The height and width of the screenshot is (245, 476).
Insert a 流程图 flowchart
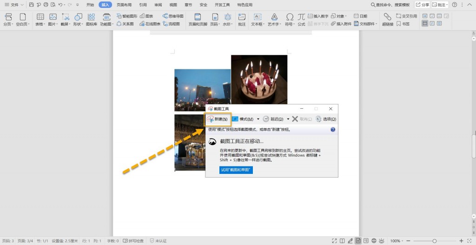(171, 24)
